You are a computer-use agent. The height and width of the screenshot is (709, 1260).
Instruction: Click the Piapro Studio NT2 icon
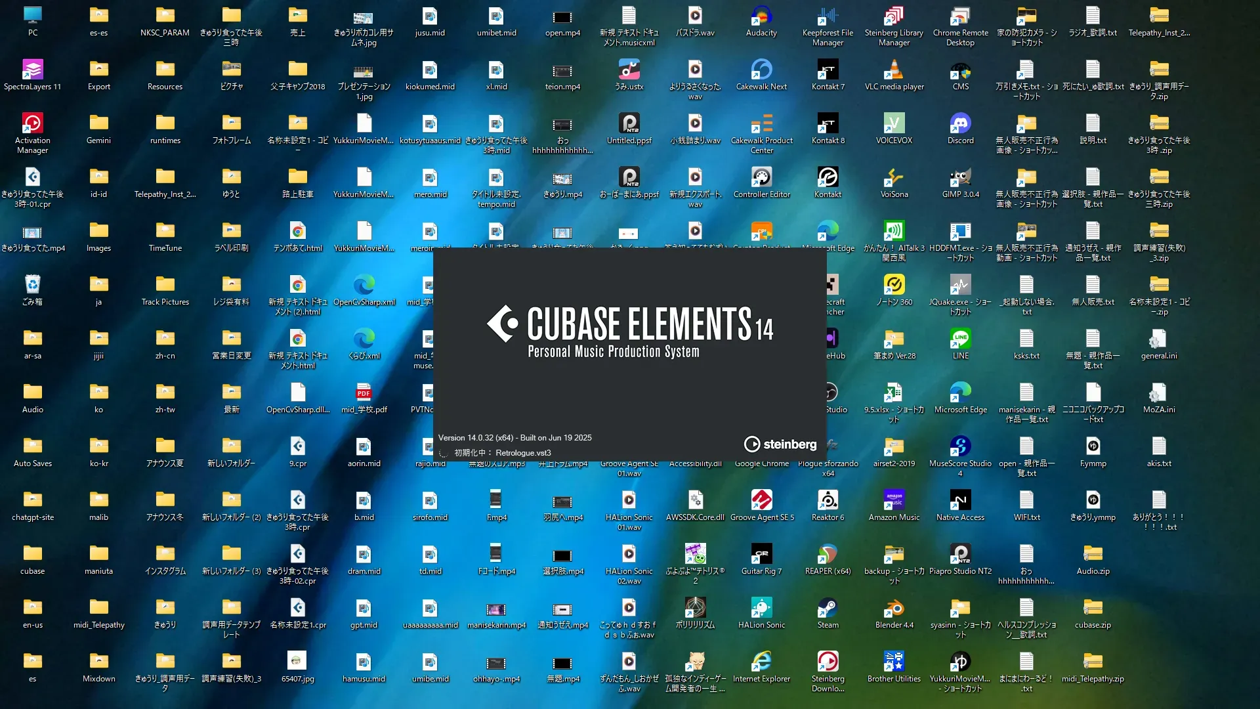pyautogui.click(x=960, y=555)
